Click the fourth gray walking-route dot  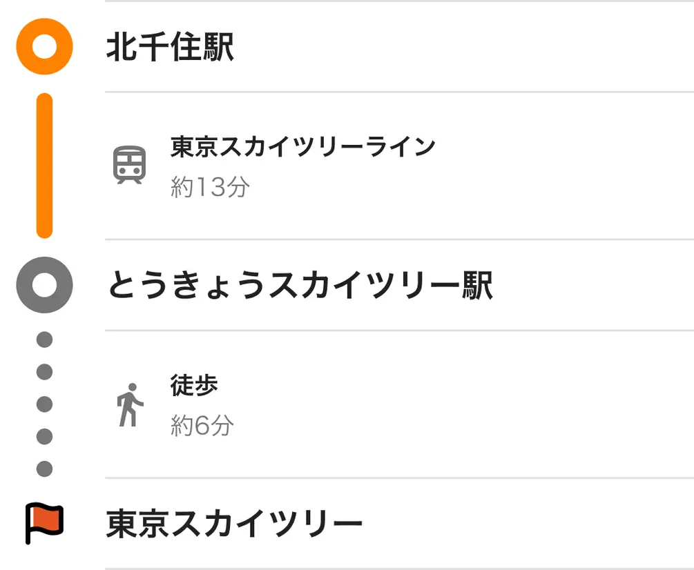coord(44,436)
